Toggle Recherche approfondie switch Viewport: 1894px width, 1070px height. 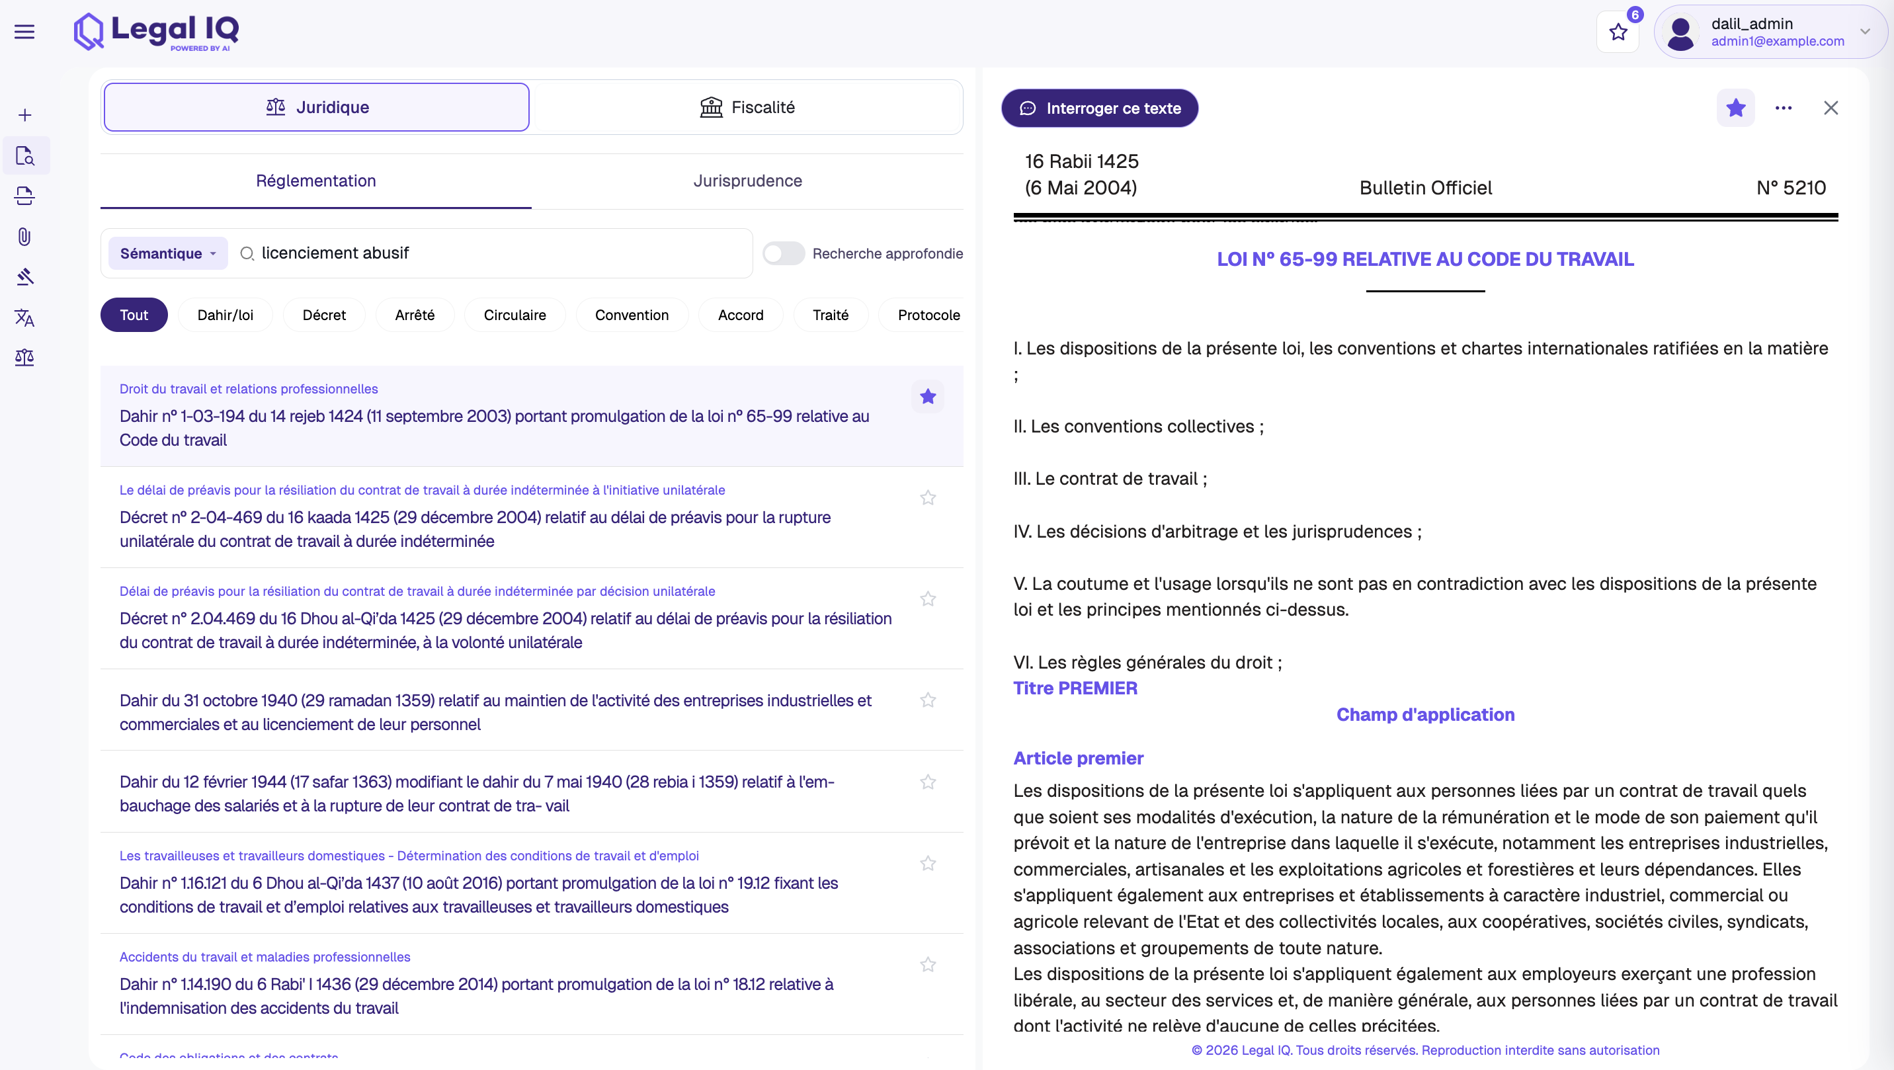[x=784, y=254]
